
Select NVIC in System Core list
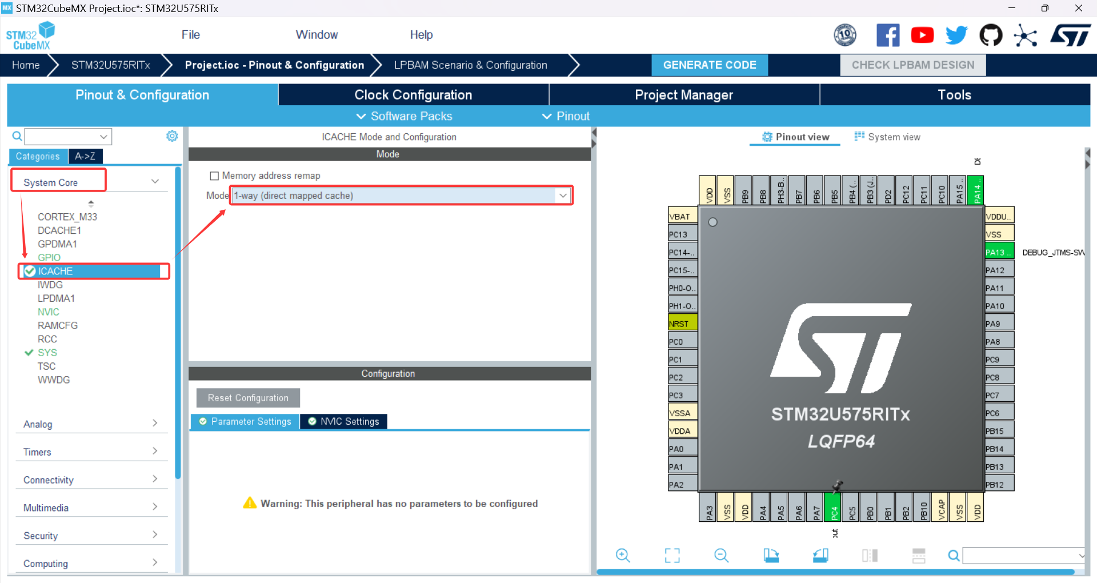pos(49,312)
